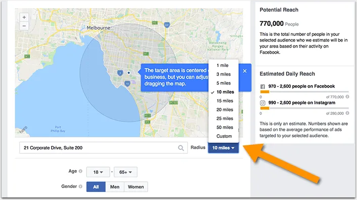Select All gender button
Image resolution: width=357 pixels, height=200 pixels.
(x=96, y=187)
